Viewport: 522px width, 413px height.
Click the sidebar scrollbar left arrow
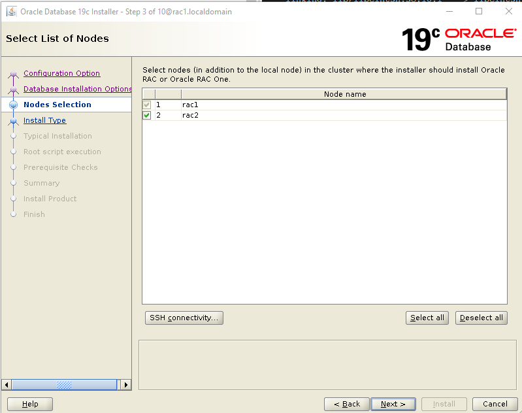click(x=7, y=385)
